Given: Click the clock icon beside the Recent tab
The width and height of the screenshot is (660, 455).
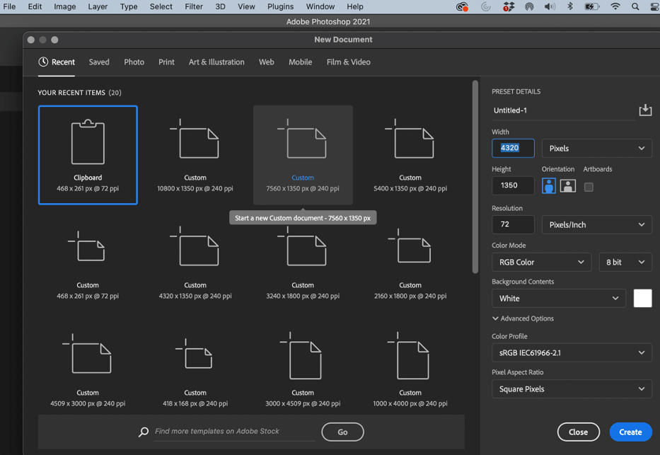Looking at the screenshot, I should [40, 62].
